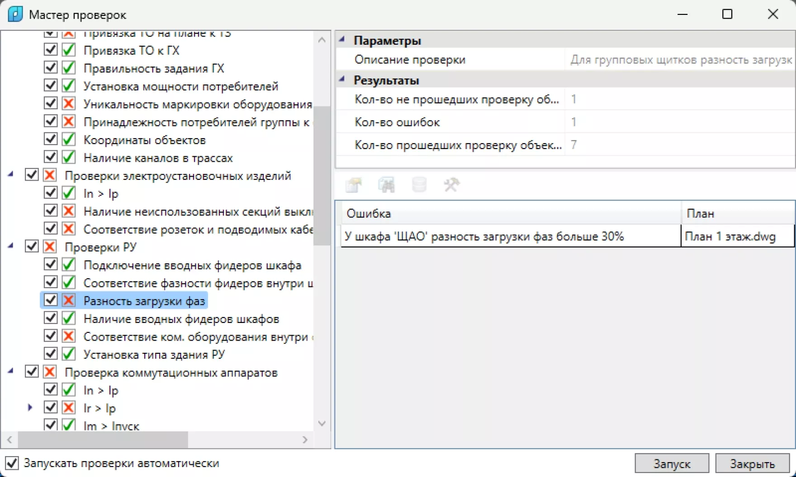796x477 pixels.
Task: Click the binoculars find icon above the error table
Action: point(387,185)
